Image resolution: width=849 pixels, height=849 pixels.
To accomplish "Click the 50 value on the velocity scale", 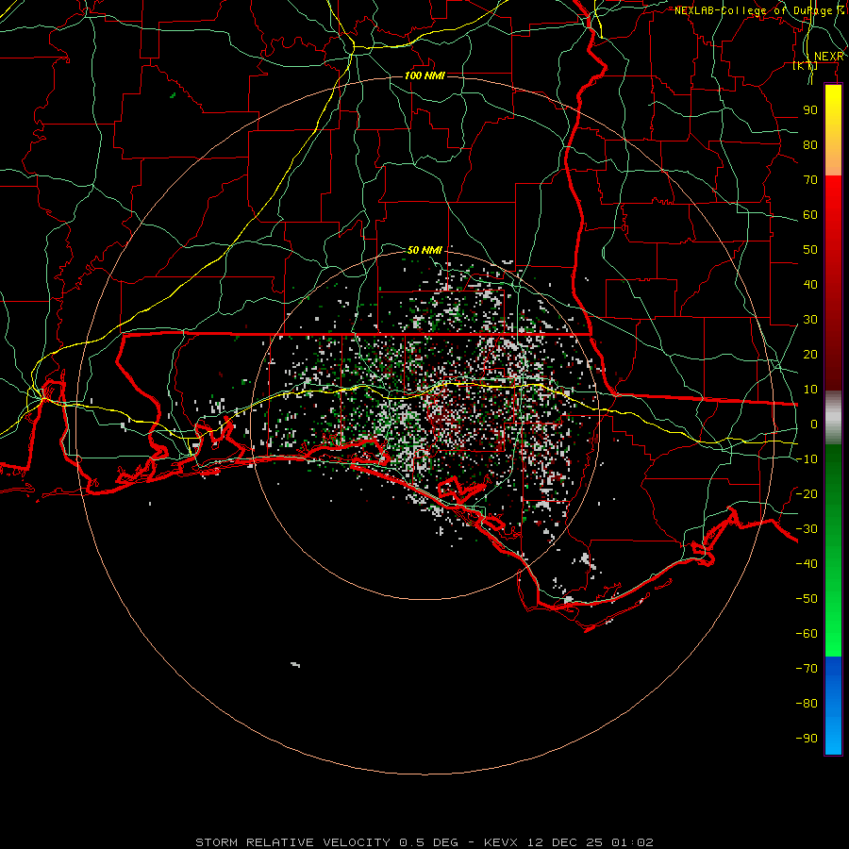I will tap(810, 250).
